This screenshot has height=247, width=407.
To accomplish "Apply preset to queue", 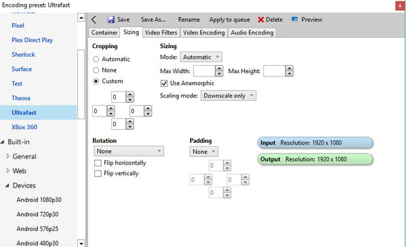I will click(x=229, y=20).
